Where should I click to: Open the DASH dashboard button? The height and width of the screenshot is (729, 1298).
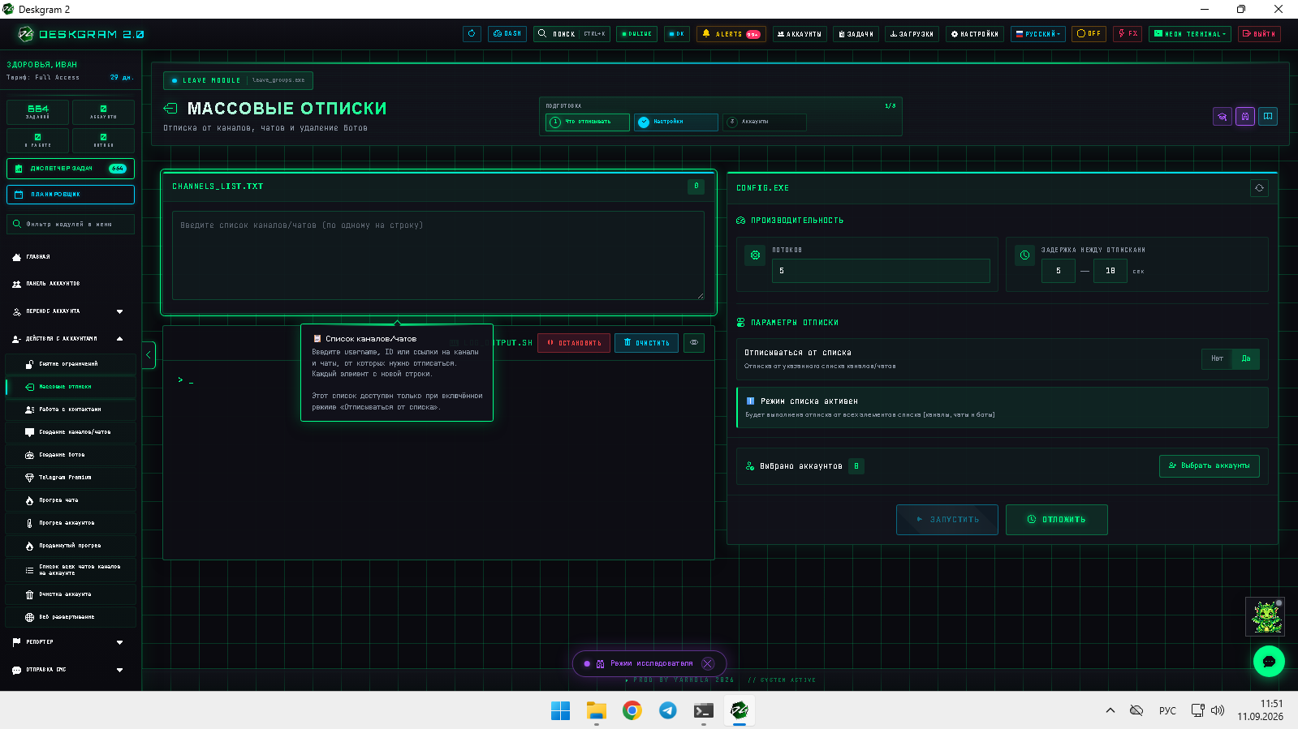(x=507, y=34)
